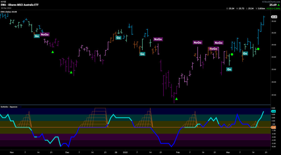Select the NoGo label in mid-January
281x155 pixels.
[x=158, y=39]
